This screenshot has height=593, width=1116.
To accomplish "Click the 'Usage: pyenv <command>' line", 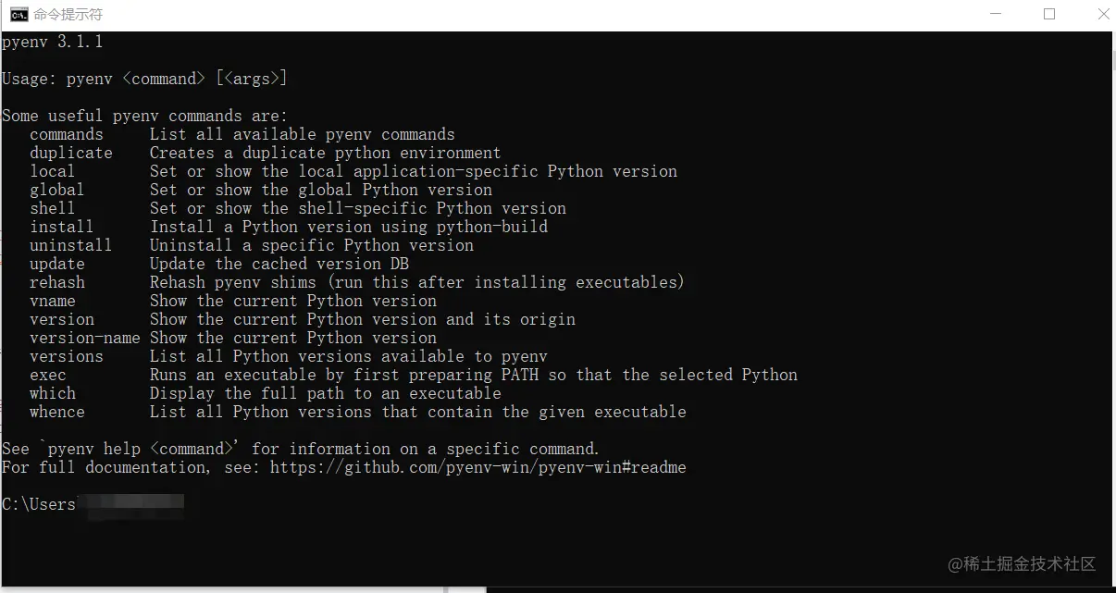I will (x=144, y=79).
